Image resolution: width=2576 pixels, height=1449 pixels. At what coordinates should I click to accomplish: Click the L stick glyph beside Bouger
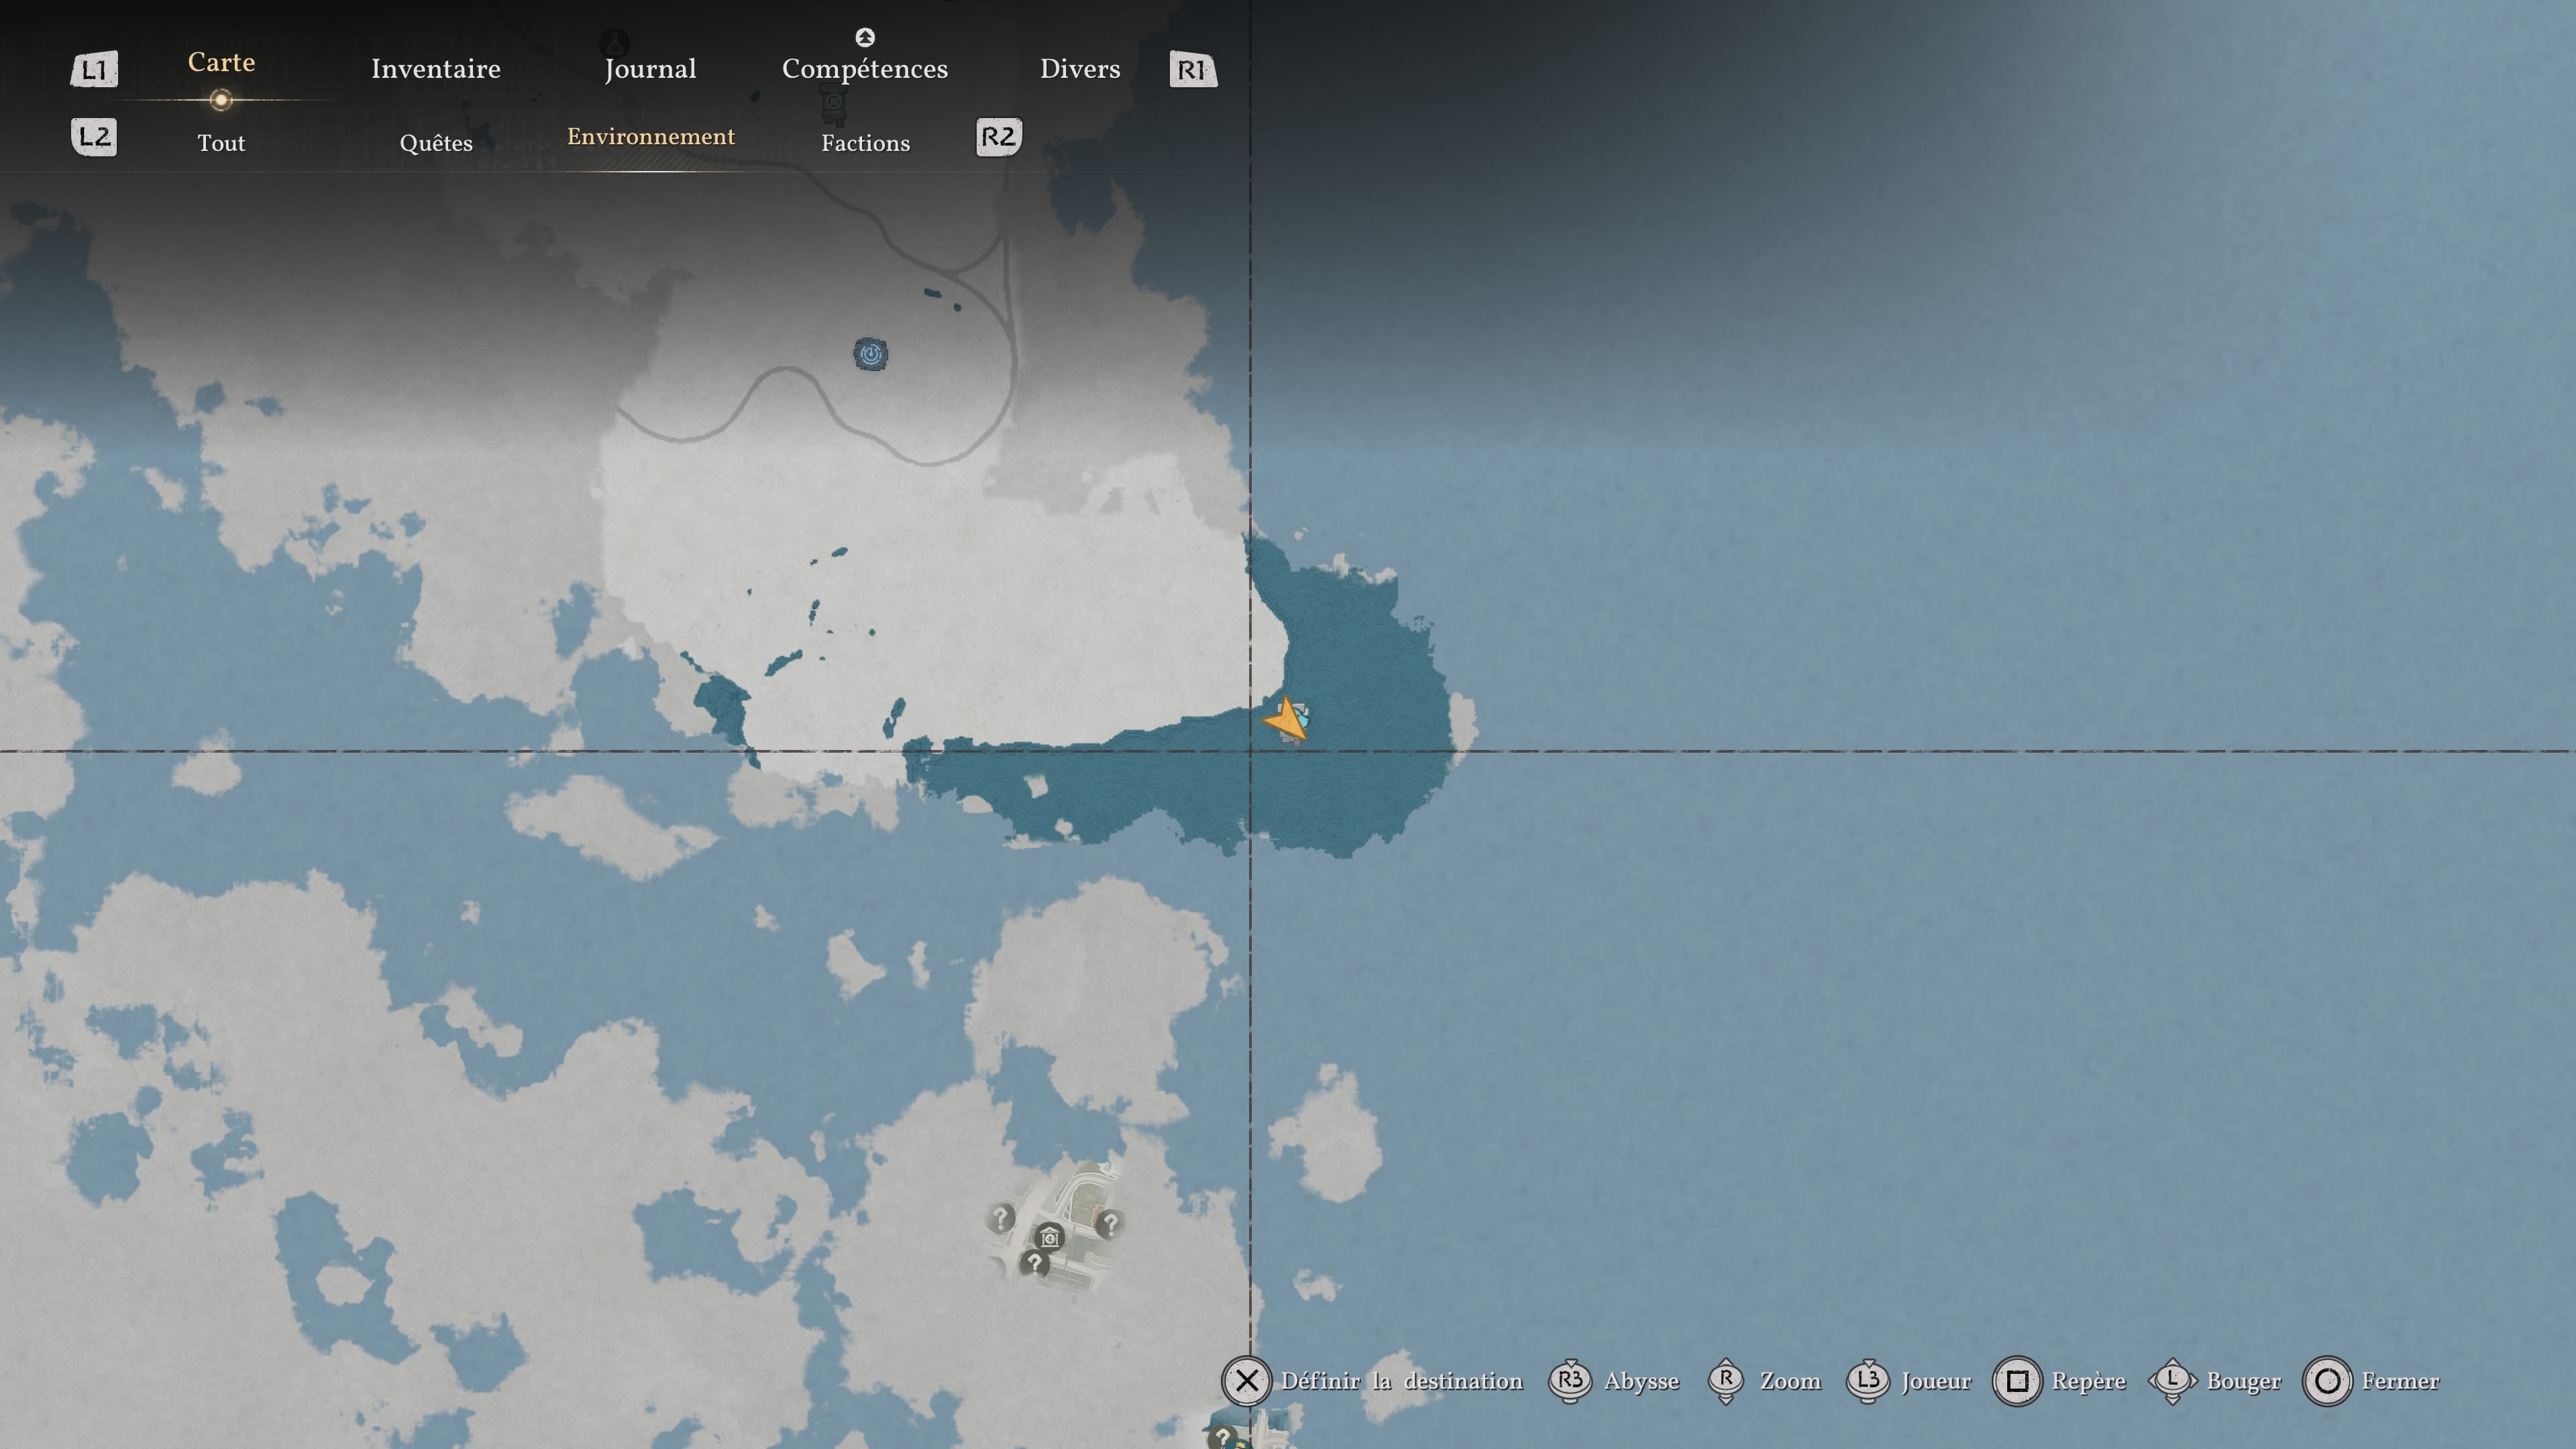(x=2172, y=1381)
